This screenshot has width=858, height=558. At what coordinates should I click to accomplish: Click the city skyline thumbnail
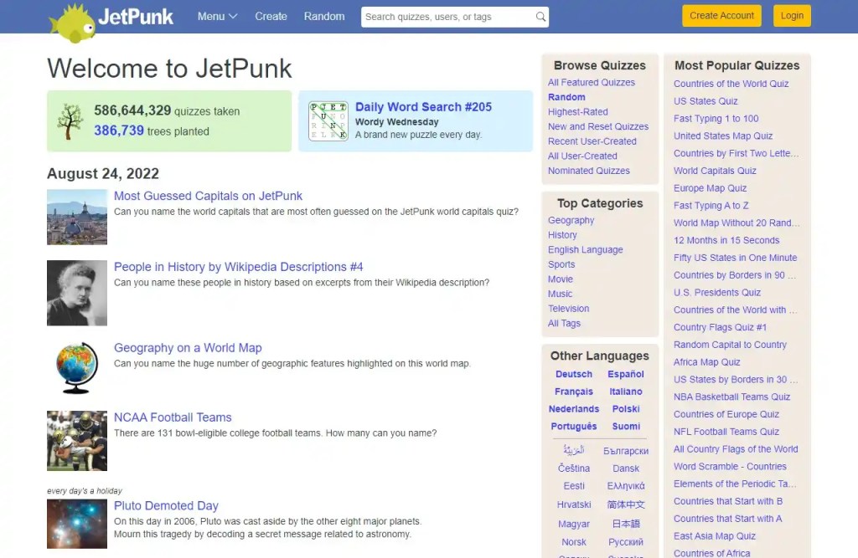pos(77,217)
